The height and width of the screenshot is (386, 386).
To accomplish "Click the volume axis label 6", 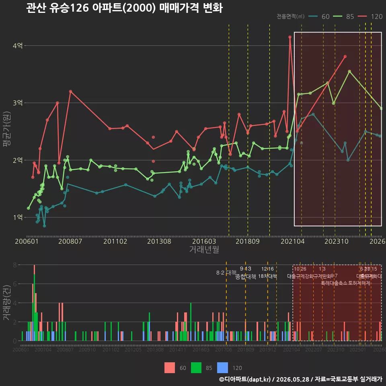I will [15, 284].
